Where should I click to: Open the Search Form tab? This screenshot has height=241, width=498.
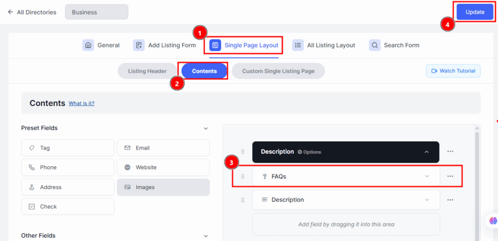394,45
